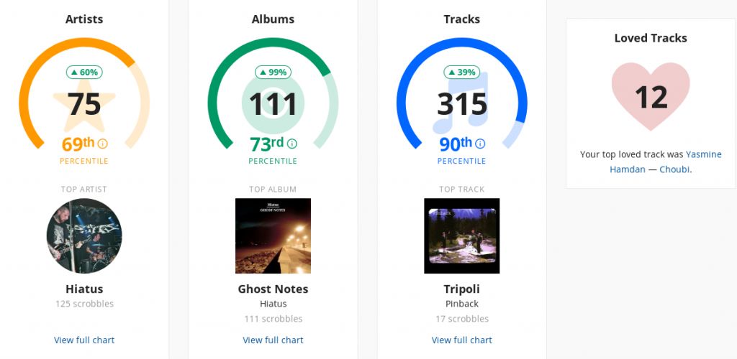Click the info icon beside Albums 73rd percentile

point(291,144)
